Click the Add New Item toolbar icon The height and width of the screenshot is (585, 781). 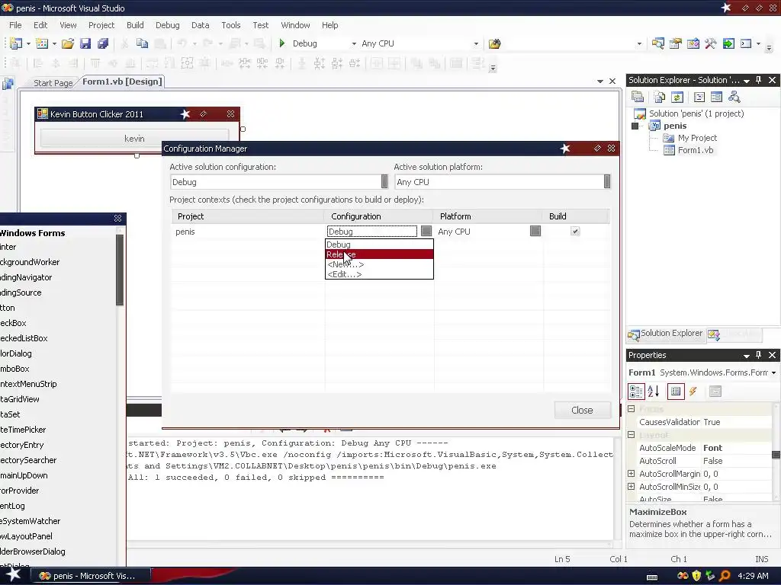42,43
